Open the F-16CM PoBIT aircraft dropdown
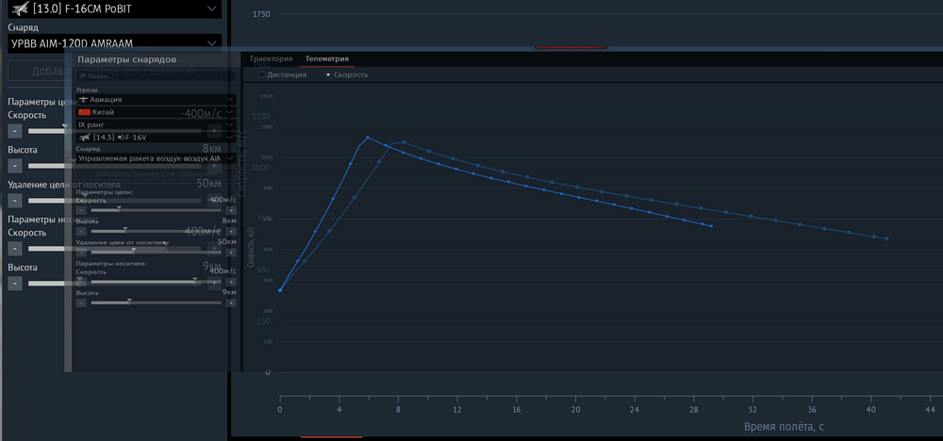 [x=114, y=8]
